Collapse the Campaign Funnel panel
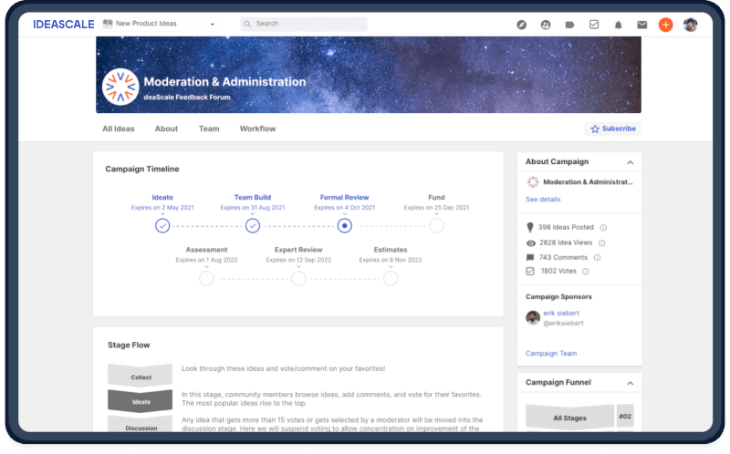730x454 pixels. click(630, 383)
